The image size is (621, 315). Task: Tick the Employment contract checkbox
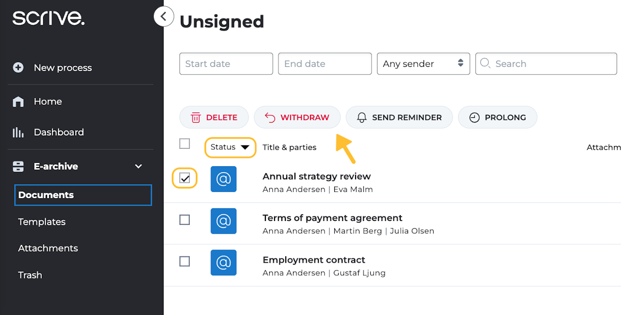[185, 262]
